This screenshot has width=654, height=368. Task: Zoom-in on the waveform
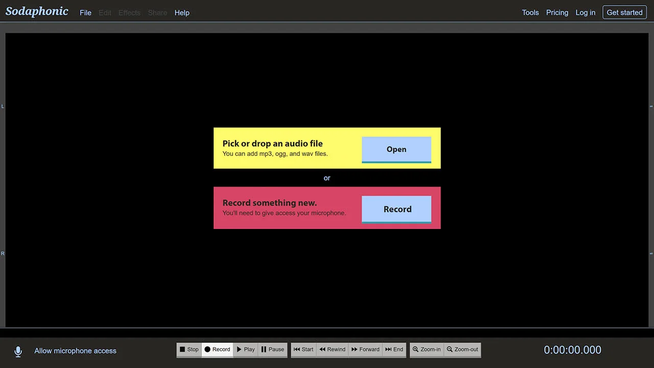(x=427, y=350)
